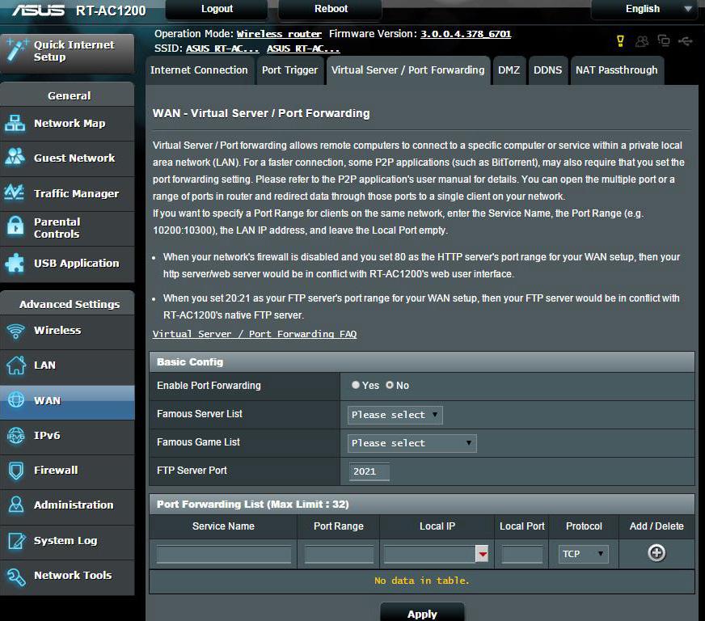The width and height of the screenshot is (705, 621).
Task: Click the WAN globe icon
Action: pyautogui.click(x=15, y=399)
